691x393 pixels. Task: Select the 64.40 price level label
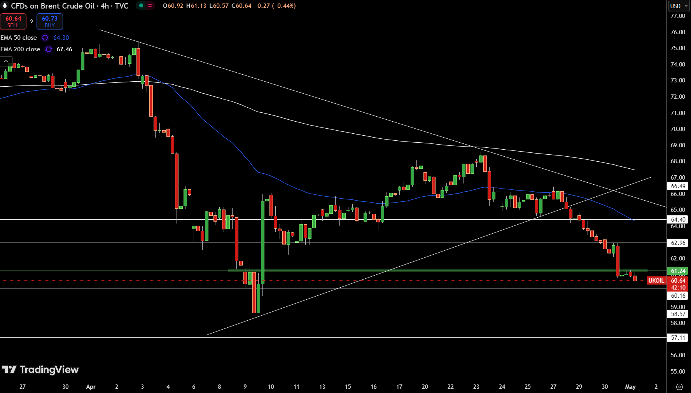(678, 220)
